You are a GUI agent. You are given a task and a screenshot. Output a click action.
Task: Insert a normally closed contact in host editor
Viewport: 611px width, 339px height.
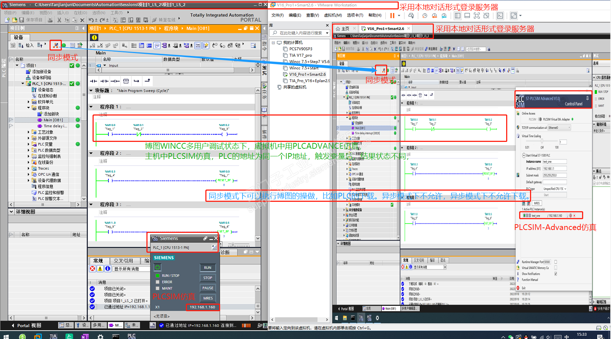point(104,81)
